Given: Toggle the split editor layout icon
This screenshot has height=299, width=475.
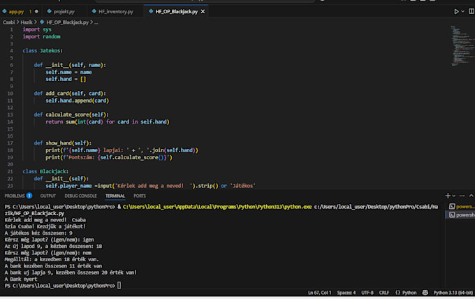Looking at the screenshot, I should click(472, 11).
